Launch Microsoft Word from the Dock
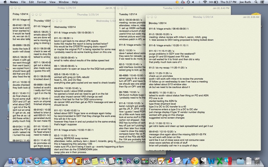 (x=211, y=161)
